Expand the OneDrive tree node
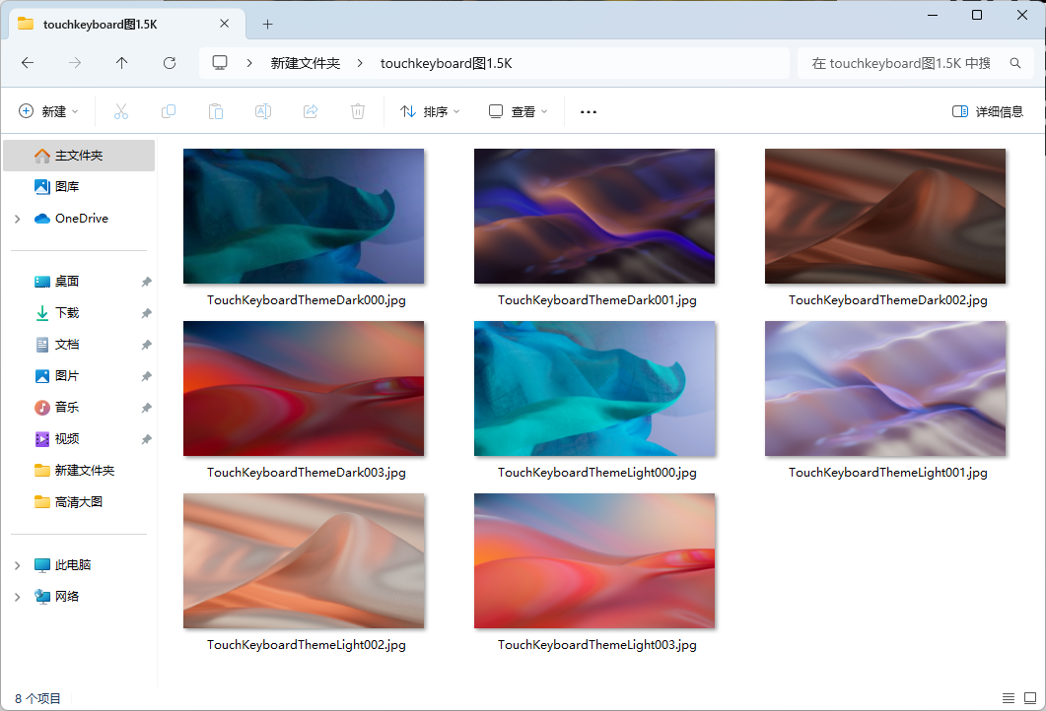 [x=17, y=219]
